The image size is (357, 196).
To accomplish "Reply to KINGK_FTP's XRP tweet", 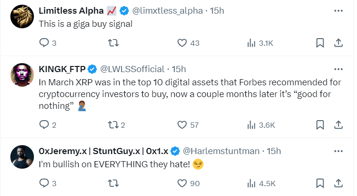I will 44,125.
